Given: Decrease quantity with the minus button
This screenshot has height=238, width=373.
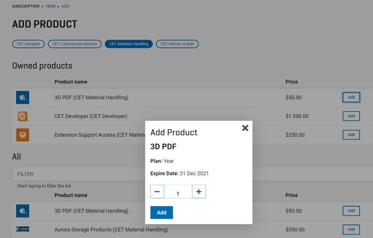Looking at the screenshot, I should [x=157, y=191].
